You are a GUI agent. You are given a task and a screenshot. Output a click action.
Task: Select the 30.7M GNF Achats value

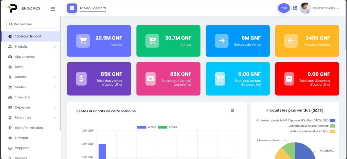(x=178, y=38)
